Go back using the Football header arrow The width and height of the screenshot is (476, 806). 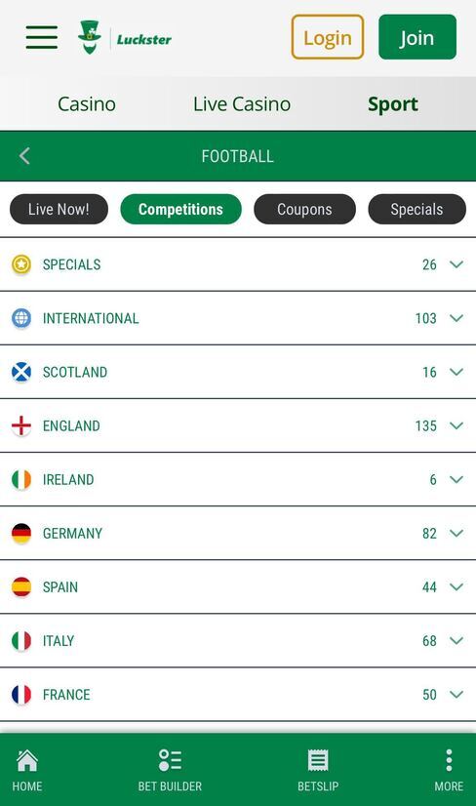pyautogui.click(x=24, y=156)
